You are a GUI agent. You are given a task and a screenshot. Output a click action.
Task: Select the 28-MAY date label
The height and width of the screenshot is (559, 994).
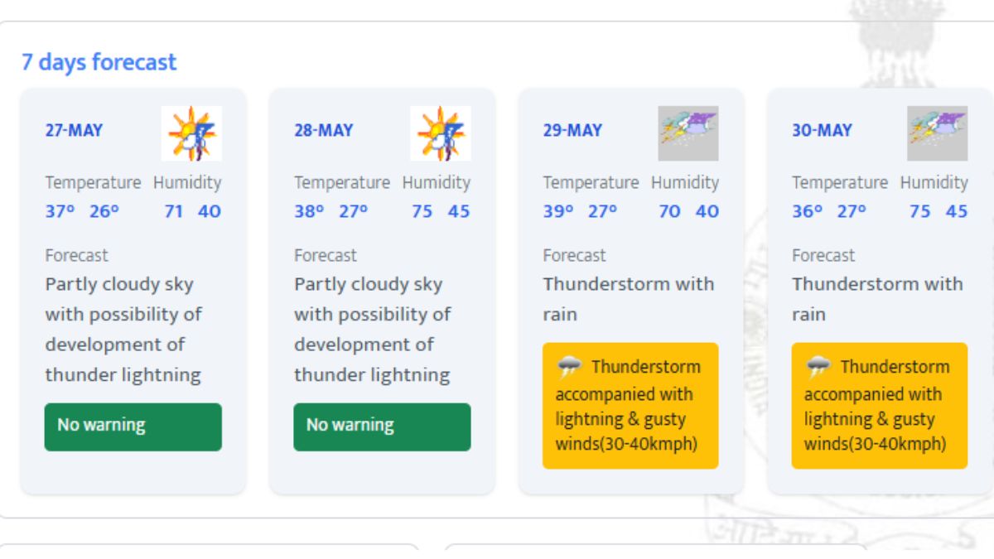click(323, 130)
